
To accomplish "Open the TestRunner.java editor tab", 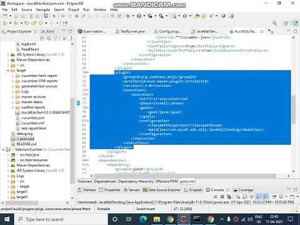I will [x=131, y=31].
